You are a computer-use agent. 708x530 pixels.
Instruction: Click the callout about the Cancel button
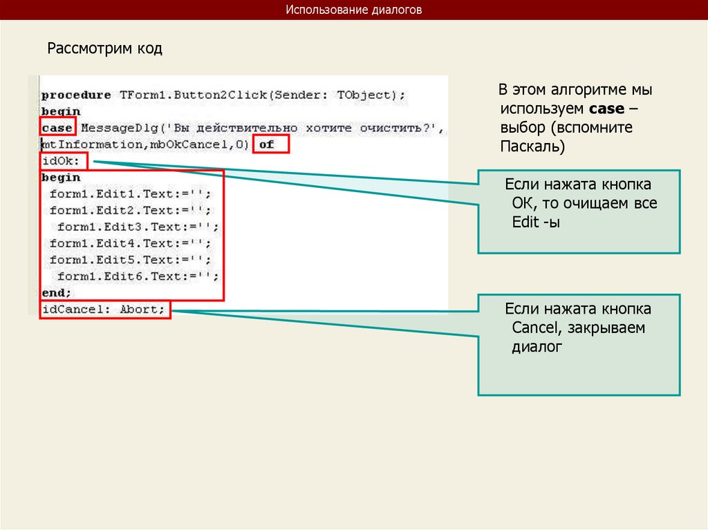pos(579,346)
